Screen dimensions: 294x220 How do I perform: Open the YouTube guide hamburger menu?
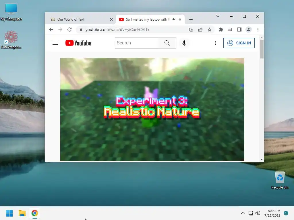pos(55,43)
